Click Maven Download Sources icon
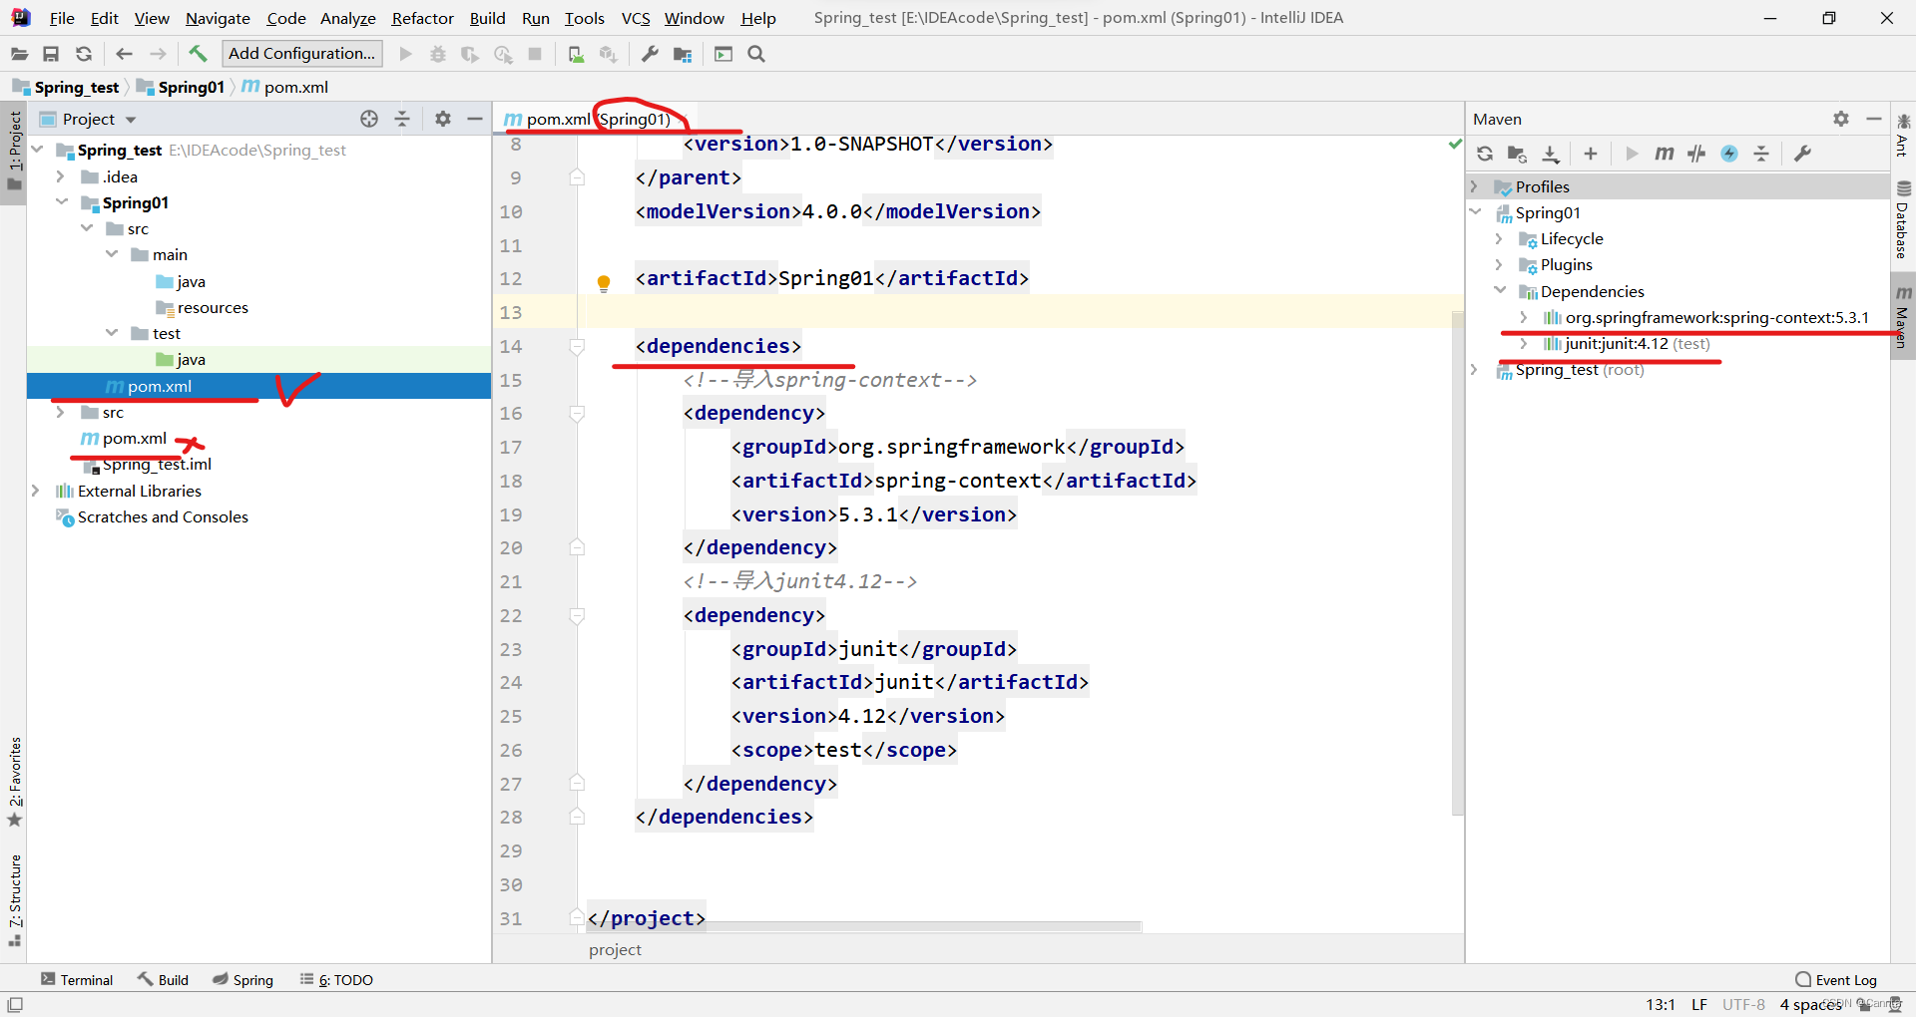Image resolution: width=1916 pixels, height=1017 pixels. pyautogui.click(x=1550, y=154)
